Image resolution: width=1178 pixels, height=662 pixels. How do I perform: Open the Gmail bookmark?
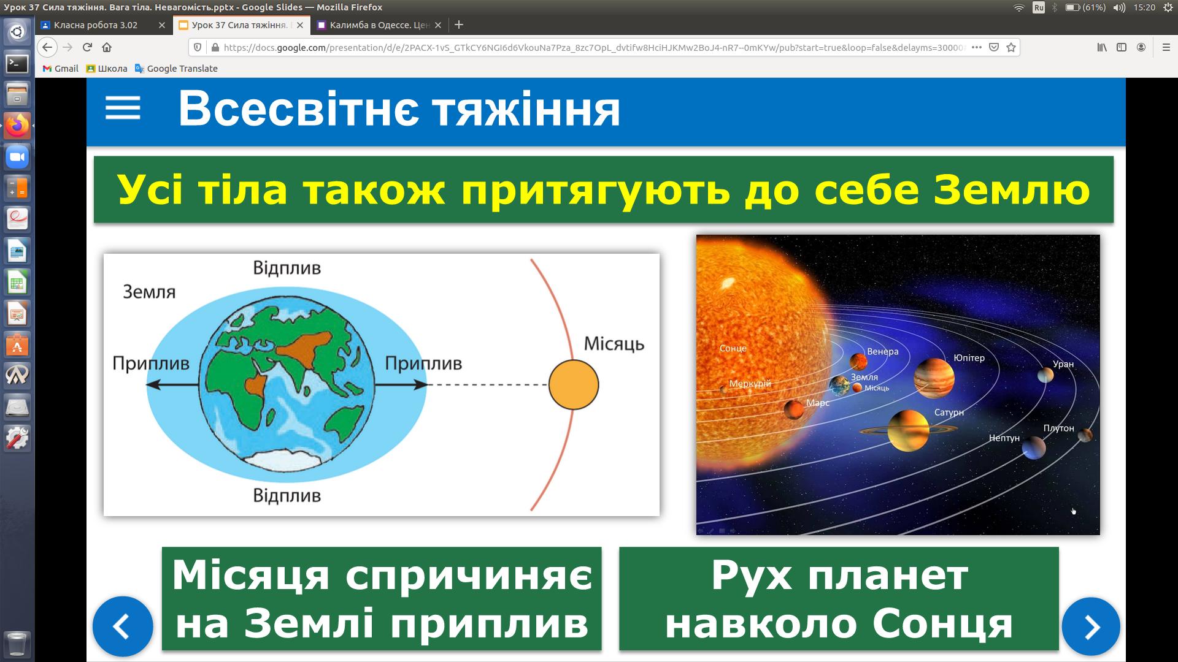click(61, 69)
